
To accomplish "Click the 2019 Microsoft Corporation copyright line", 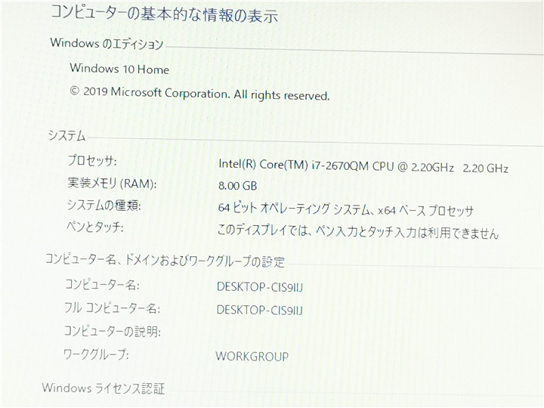I will click(199, 93).
